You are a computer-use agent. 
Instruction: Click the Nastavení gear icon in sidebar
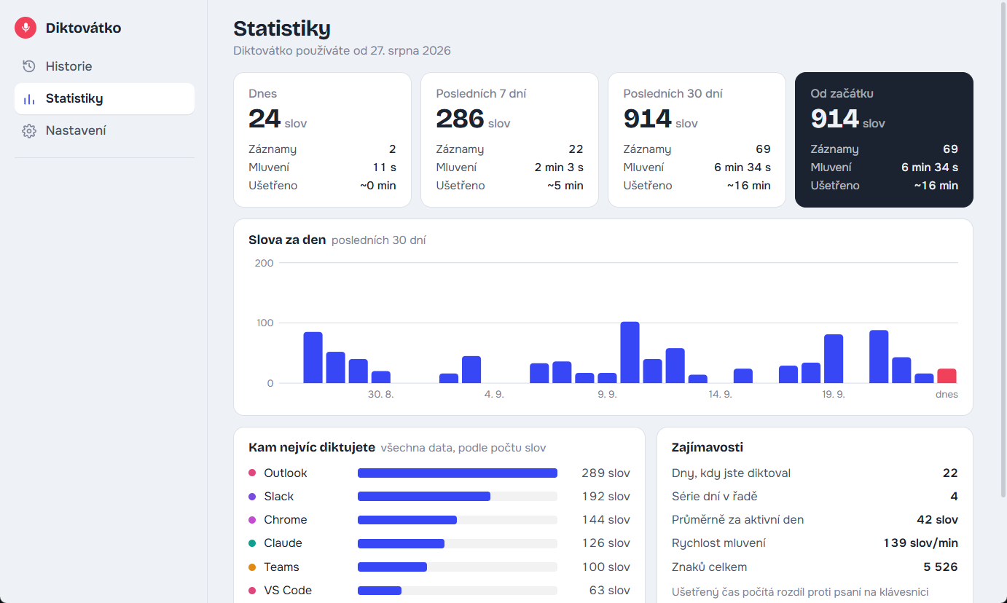point(29,131)
